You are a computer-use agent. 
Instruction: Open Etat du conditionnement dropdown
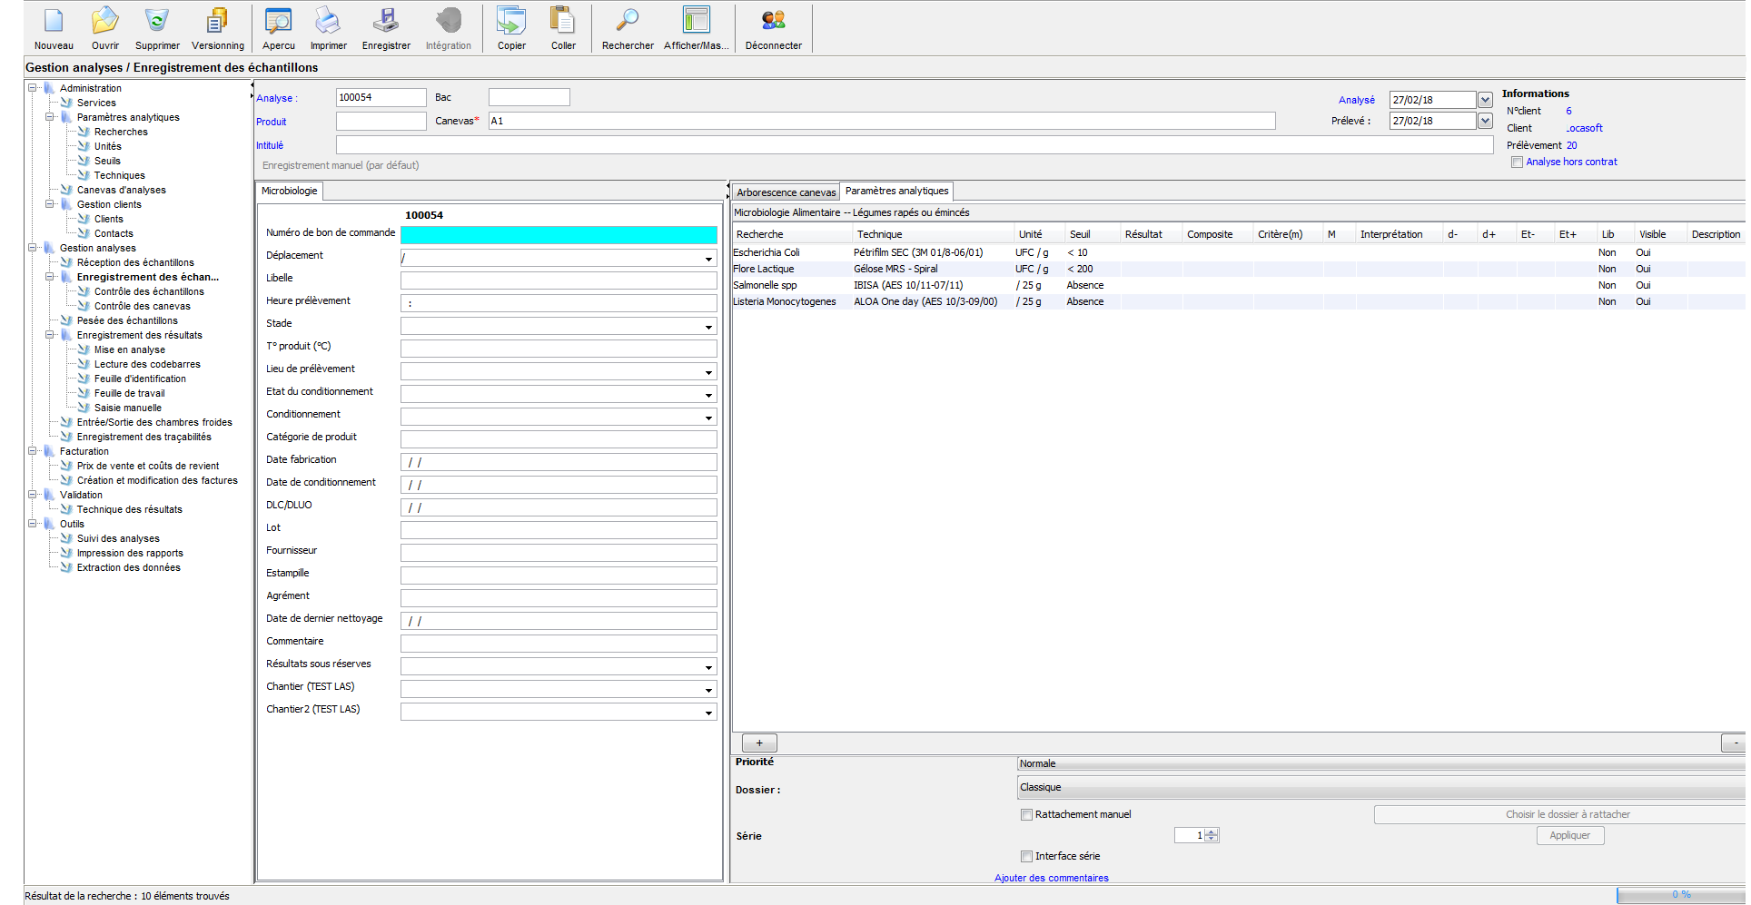708,395
